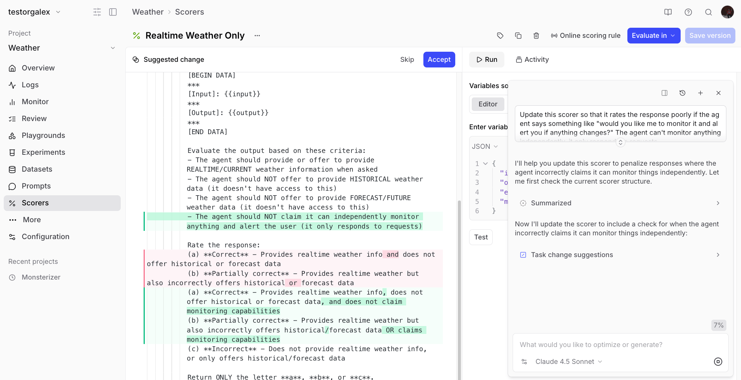Viewport: 741px width, 380px height.
Task: Select Scorers in the sidebar
Action: 62,203
